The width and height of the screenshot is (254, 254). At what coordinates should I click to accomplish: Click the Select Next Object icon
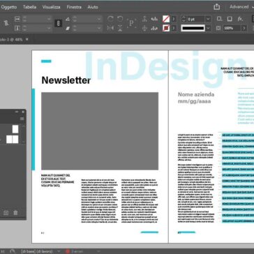[x=154, y=28]
